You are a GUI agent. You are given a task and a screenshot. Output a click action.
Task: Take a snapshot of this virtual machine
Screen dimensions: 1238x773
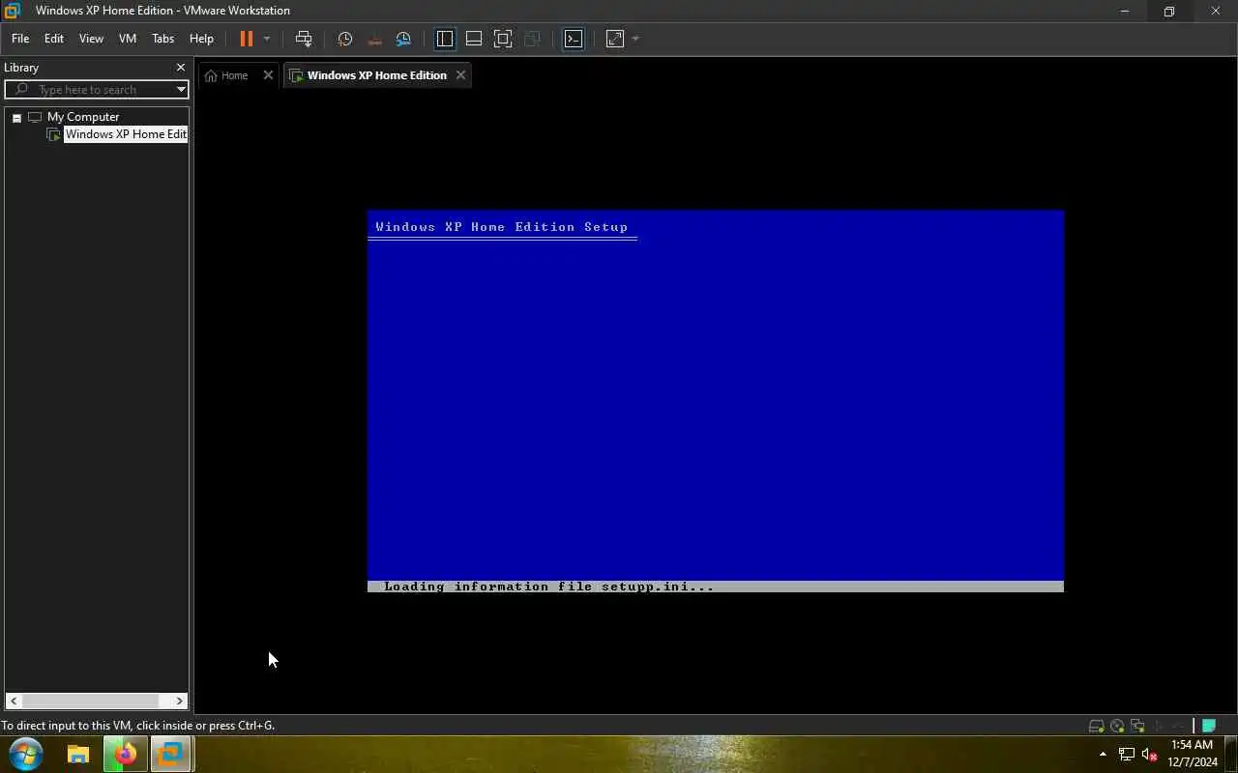(345, 39)
